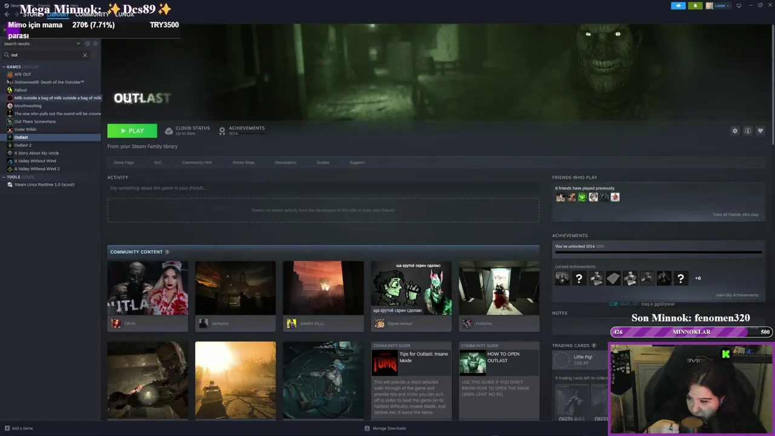
Task: Expand the Search results collection dropdown
Action: (x=78, y=44)
